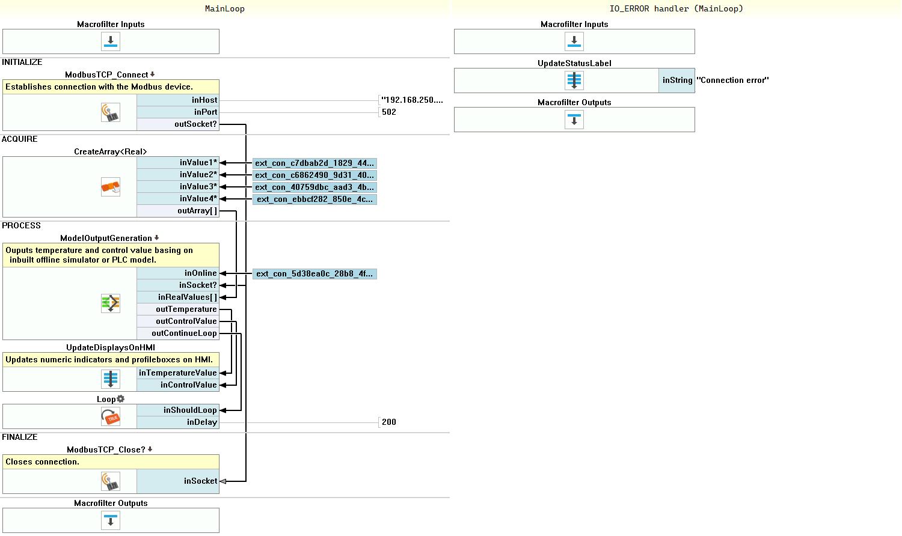Click the UpdateStatusLabel icon in error handler
The image size is (902, 536).
point(574,81)
